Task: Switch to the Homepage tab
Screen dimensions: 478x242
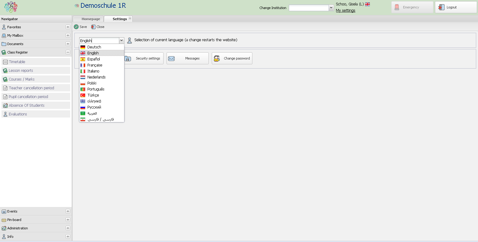Action: pos(91,19)
